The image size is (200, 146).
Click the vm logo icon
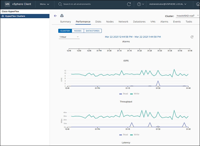point(7,4)
